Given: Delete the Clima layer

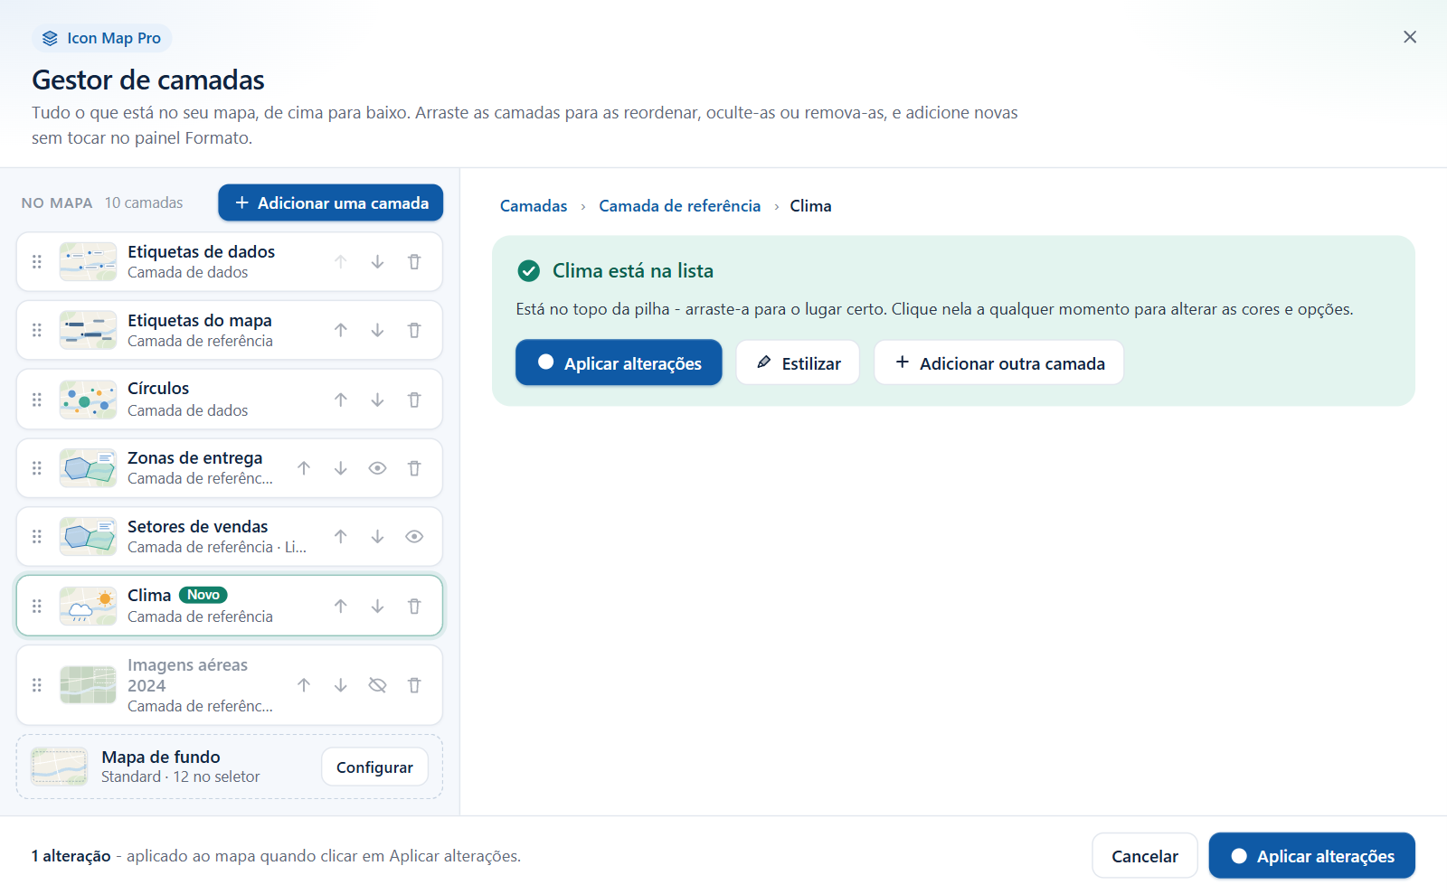Looking at the screenshot, I should click(x=414, y=607).
